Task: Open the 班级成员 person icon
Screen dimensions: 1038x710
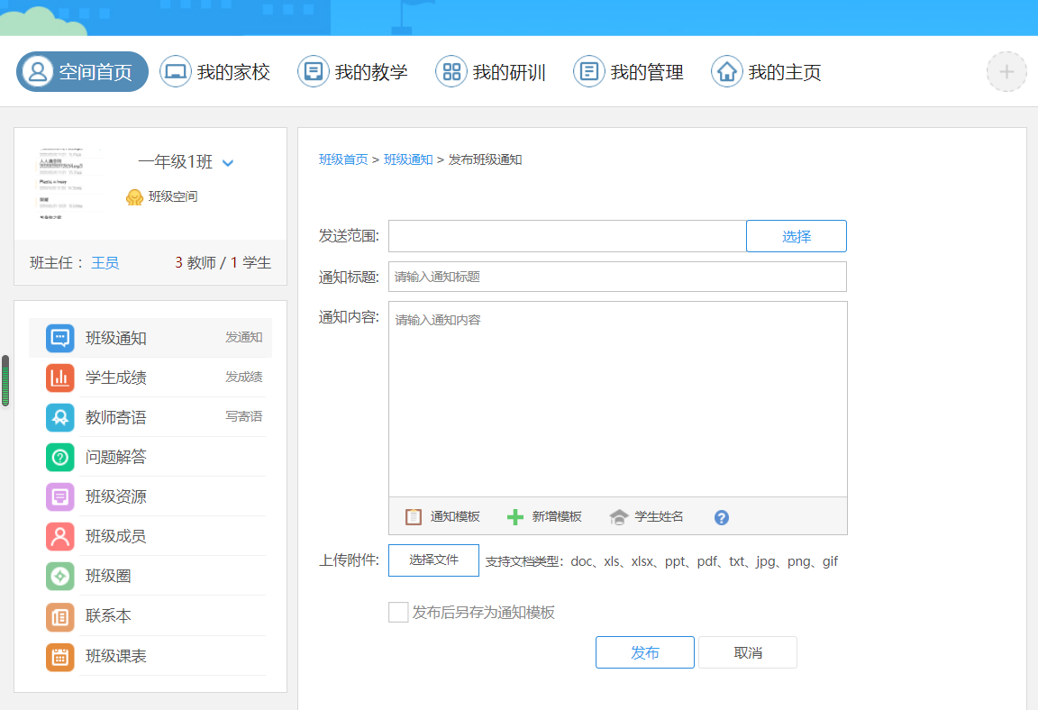Action: click(x=60, y=536)
